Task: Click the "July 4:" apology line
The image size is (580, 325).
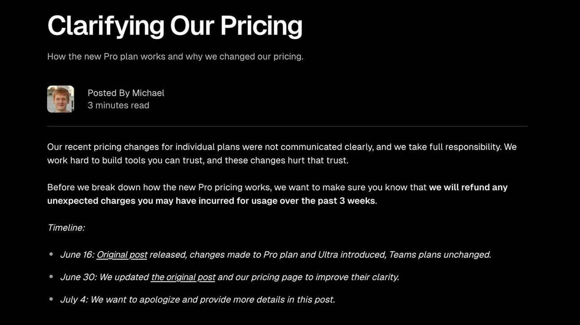Action: (198, 299)
